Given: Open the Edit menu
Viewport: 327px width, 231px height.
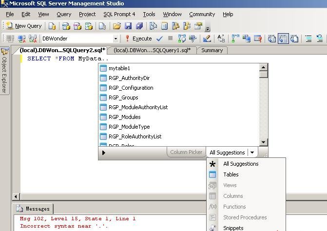Looking at the screenshot, I should click(x=26, y=14).
